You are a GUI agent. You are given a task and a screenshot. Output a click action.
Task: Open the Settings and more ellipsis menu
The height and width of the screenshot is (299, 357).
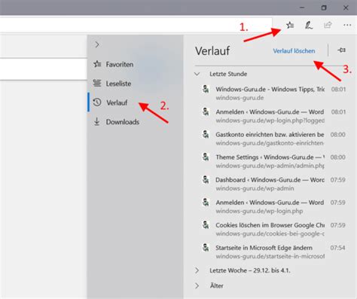tap(347, 25)
